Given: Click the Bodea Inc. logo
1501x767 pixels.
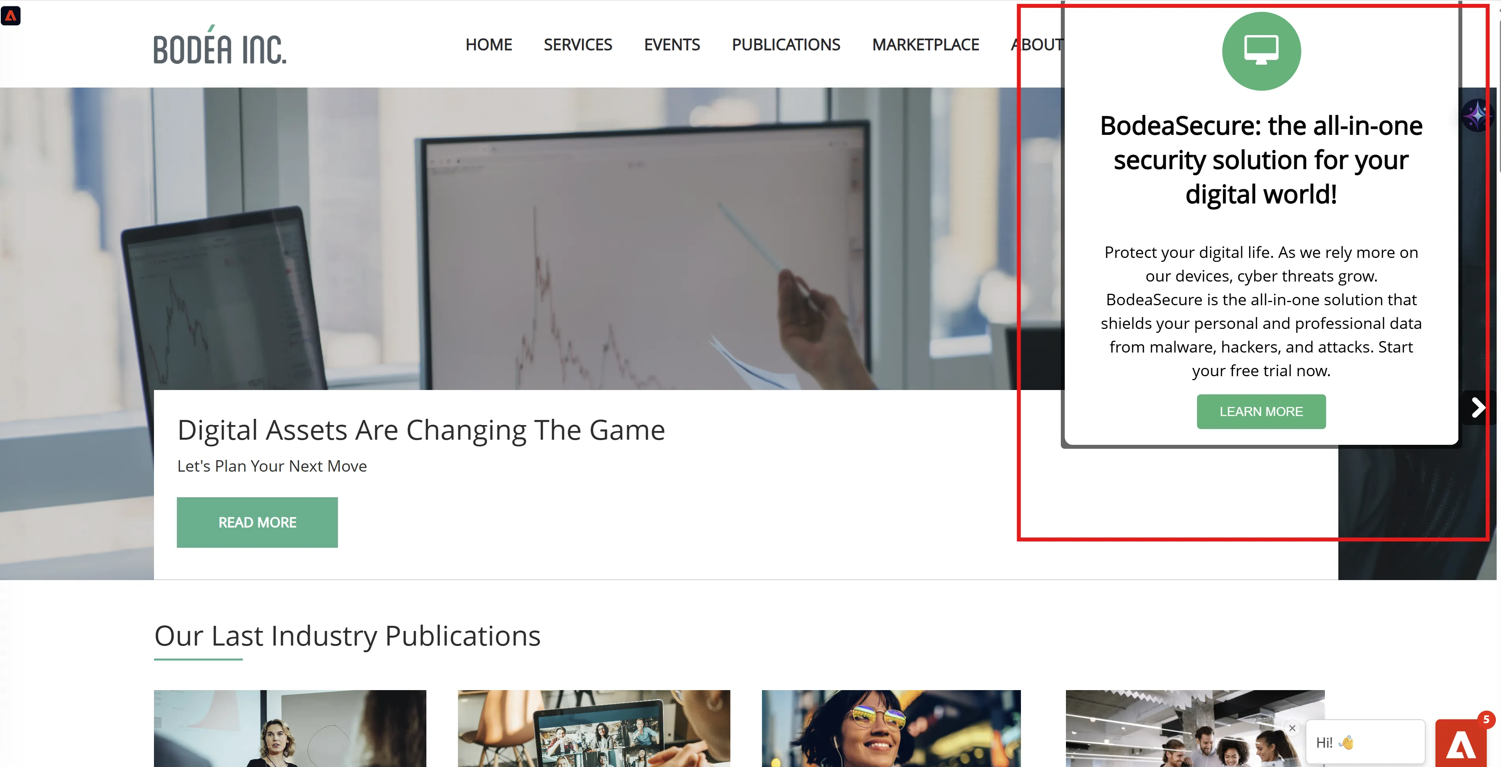Looking at the screenshot, I should tap(220, 45).
